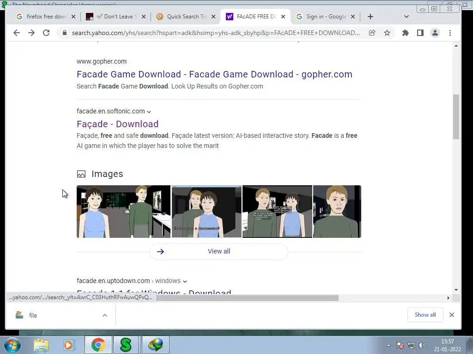Screen dimensions: 473x354
Task: Close the 'firefox free down' tab
Action: pos(73,17)
